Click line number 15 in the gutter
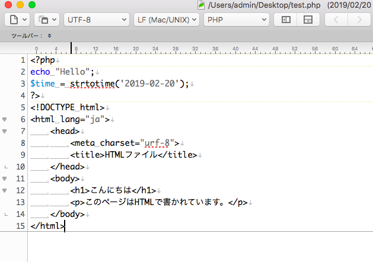 (x=20, y=226)
